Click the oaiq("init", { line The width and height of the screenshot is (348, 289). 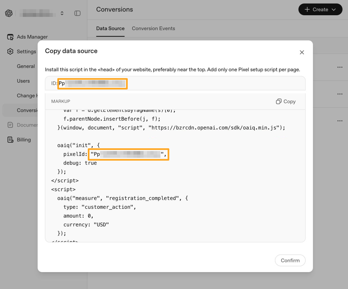tap(79, 145)
